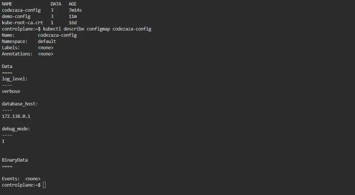Click the debug_mode key
This screenshot has height=195, width=355.
tap(16, 129)
